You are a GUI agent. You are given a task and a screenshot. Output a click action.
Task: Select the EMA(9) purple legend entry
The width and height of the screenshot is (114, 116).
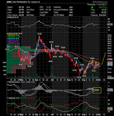(13, 42)
